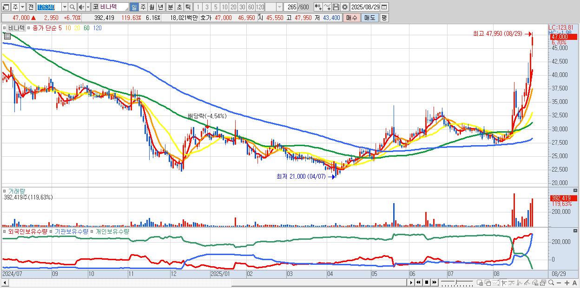Image resolution: width=580 pixels, height=288 pixels.
Task: Open the 전 market selector button
Action: coord(31,7)
